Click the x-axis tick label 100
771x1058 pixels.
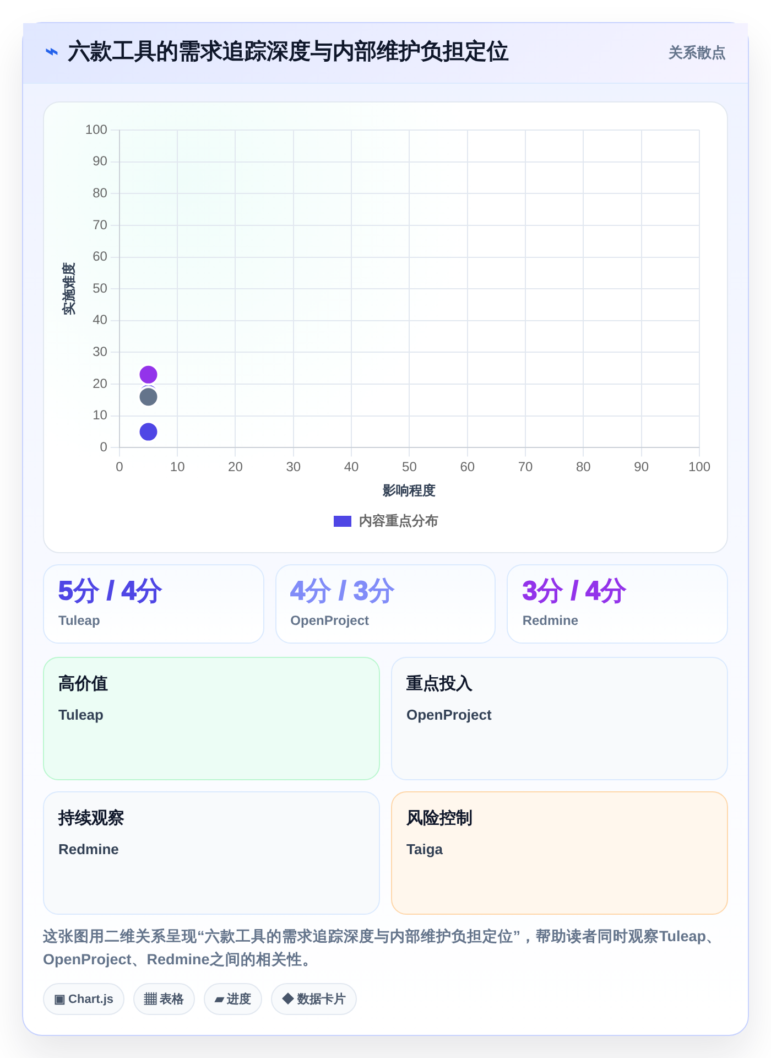pyautogui.click(x=699, y=467)
